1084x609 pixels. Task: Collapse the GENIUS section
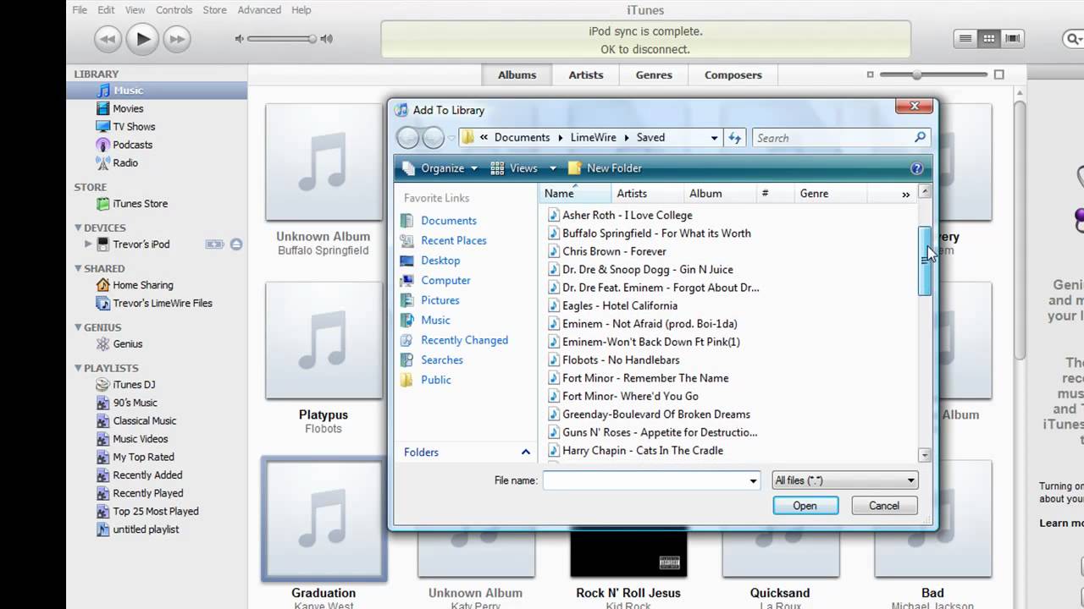pyautogui.click(x=78, y=327)
